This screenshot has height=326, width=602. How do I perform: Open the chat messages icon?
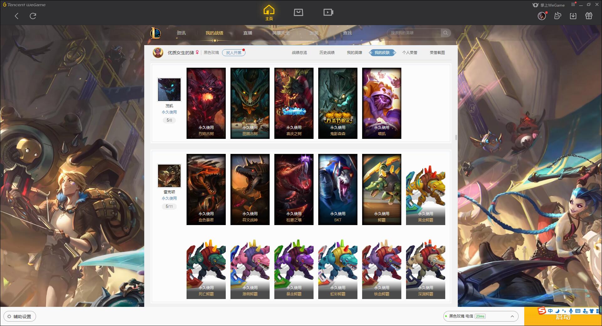click(557, 16)
